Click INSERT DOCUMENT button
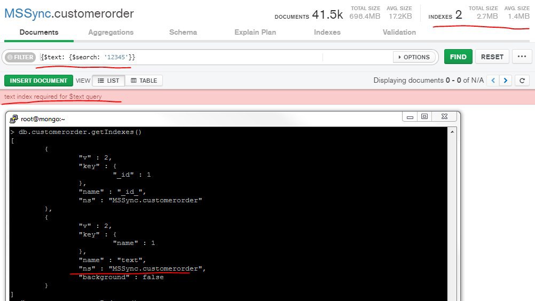Screen dimensions: 535x301 pyautogui.click(x=38, y=81)
